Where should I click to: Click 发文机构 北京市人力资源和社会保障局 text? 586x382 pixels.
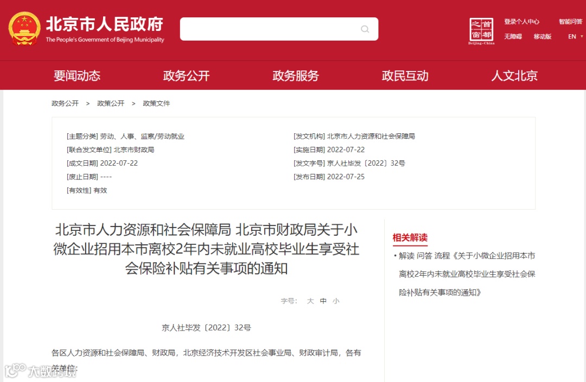click(354, 137)
